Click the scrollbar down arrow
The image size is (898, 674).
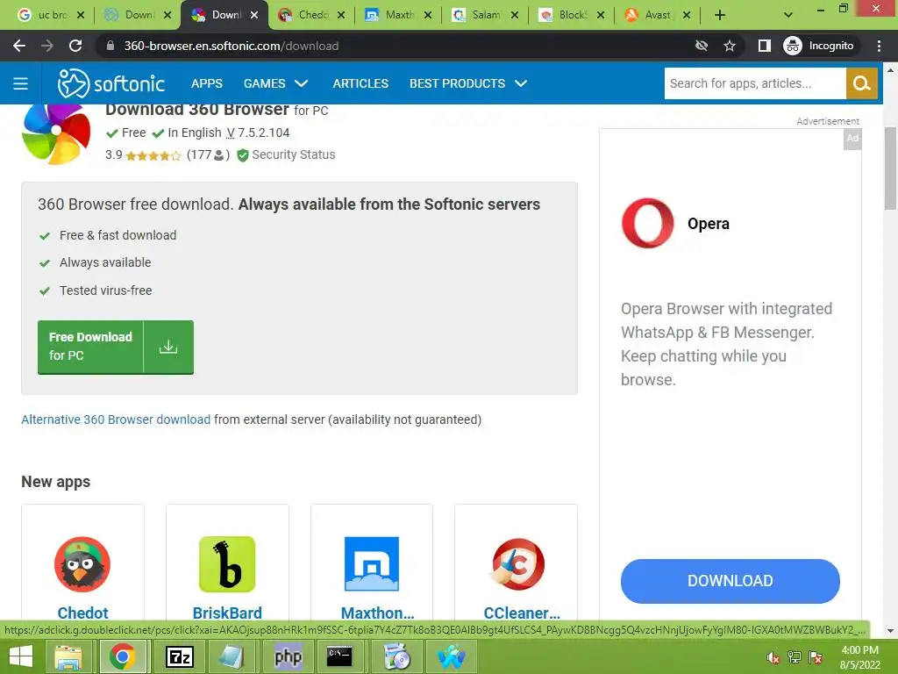click(x=890, y=631)
